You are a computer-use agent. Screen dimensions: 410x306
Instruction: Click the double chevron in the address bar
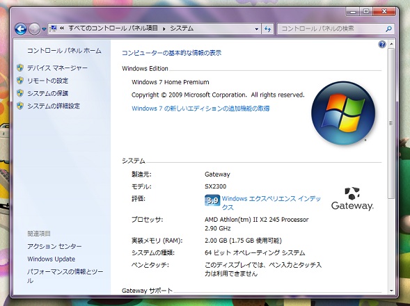(x=62, y=28)
